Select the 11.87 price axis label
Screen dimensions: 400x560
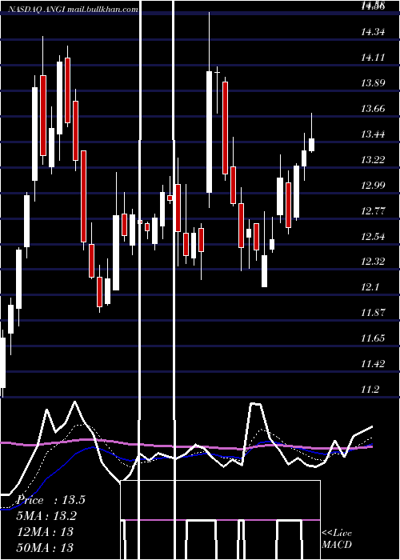[373, 313]
